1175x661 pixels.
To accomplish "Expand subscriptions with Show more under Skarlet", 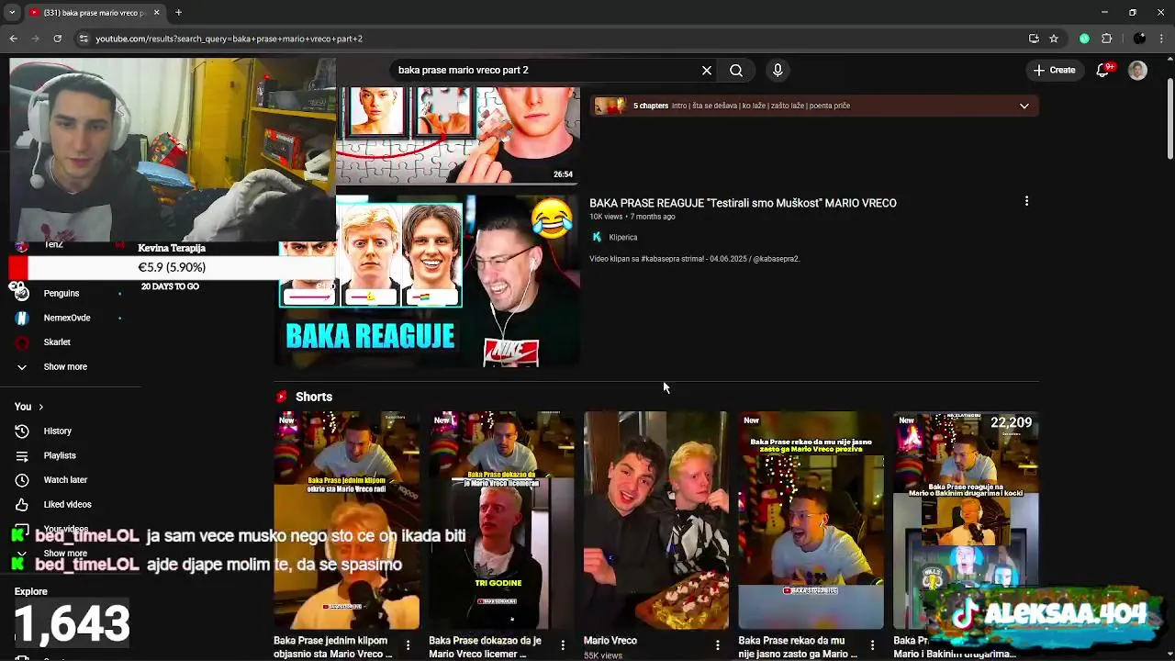I will [x=64, y=367].
